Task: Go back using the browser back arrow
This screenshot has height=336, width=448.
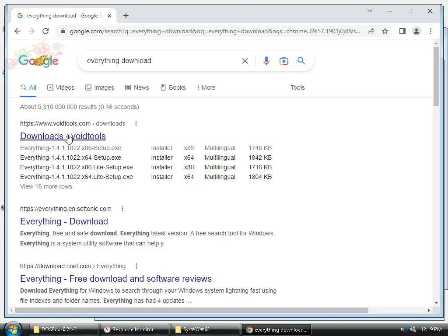Action: click(17, 31)
